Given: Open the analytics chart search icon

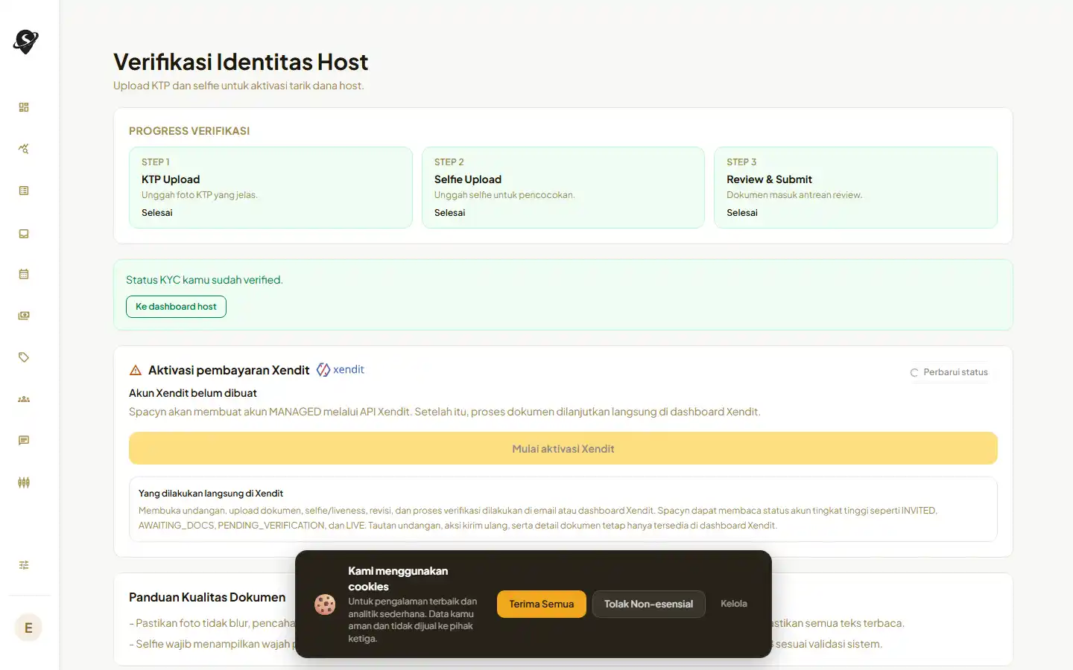Looking at the screenshot, I should click(x=24, y=149).
